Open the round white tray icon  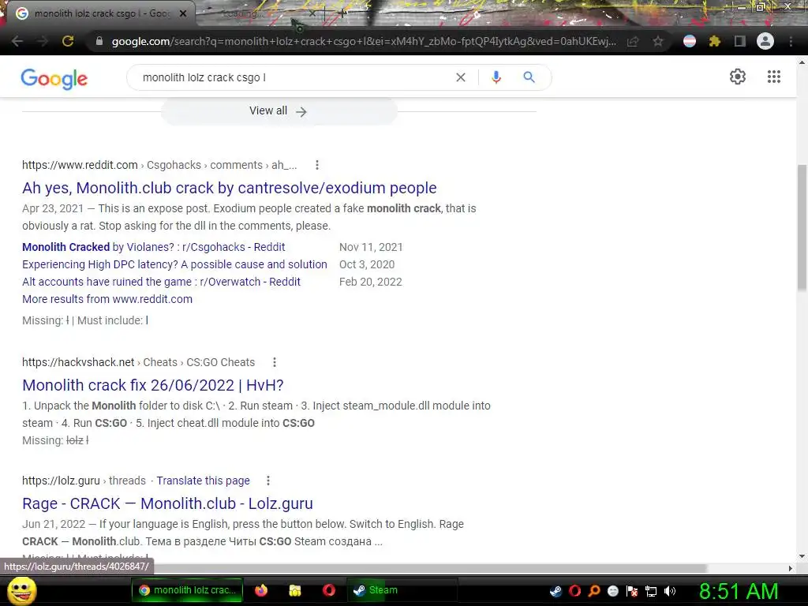pyautogui.click(x=612, y=591)
